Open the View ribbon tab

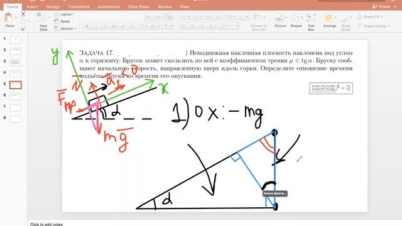184,7
